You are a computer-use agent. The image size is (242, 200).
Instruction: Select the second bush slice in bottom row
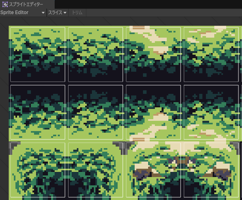[95, 170]
